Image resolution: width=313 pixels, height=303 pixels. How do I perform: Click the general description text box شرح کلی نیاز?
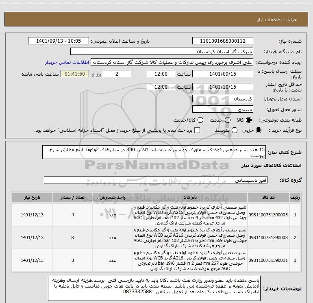coord(154,152)
